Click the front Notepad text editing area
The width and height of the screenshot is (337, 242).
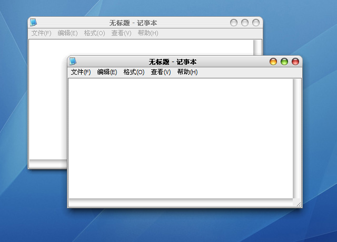[x=181, y=138]
